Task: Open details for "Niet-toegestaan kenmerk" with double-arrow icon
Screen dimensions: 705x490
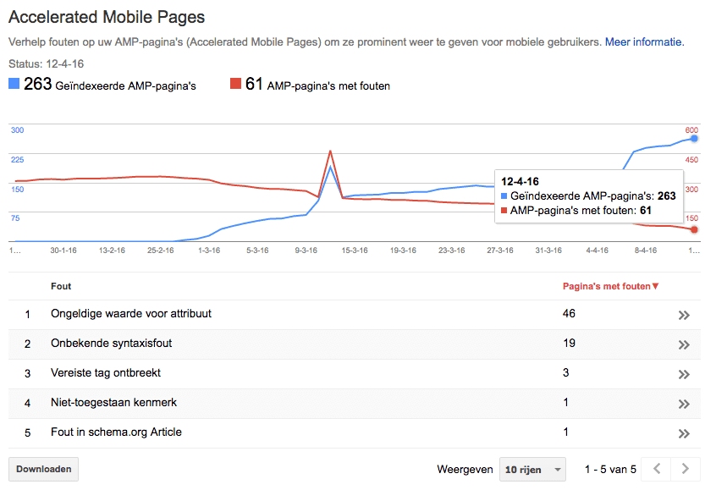Action: [684, 403]
